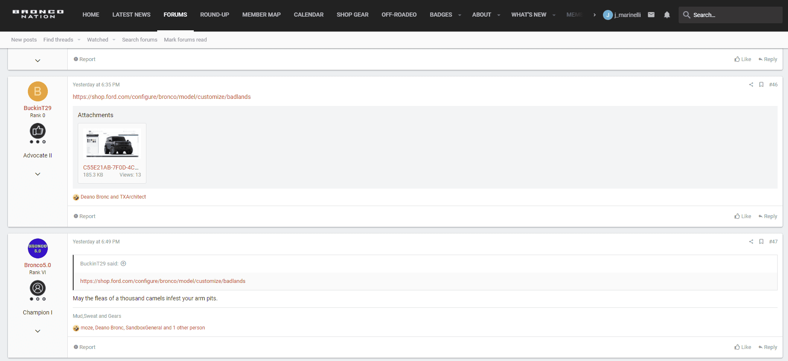788x361 pixels.
Task: Open the About dropdown arrow
Action: coord(499,15)
